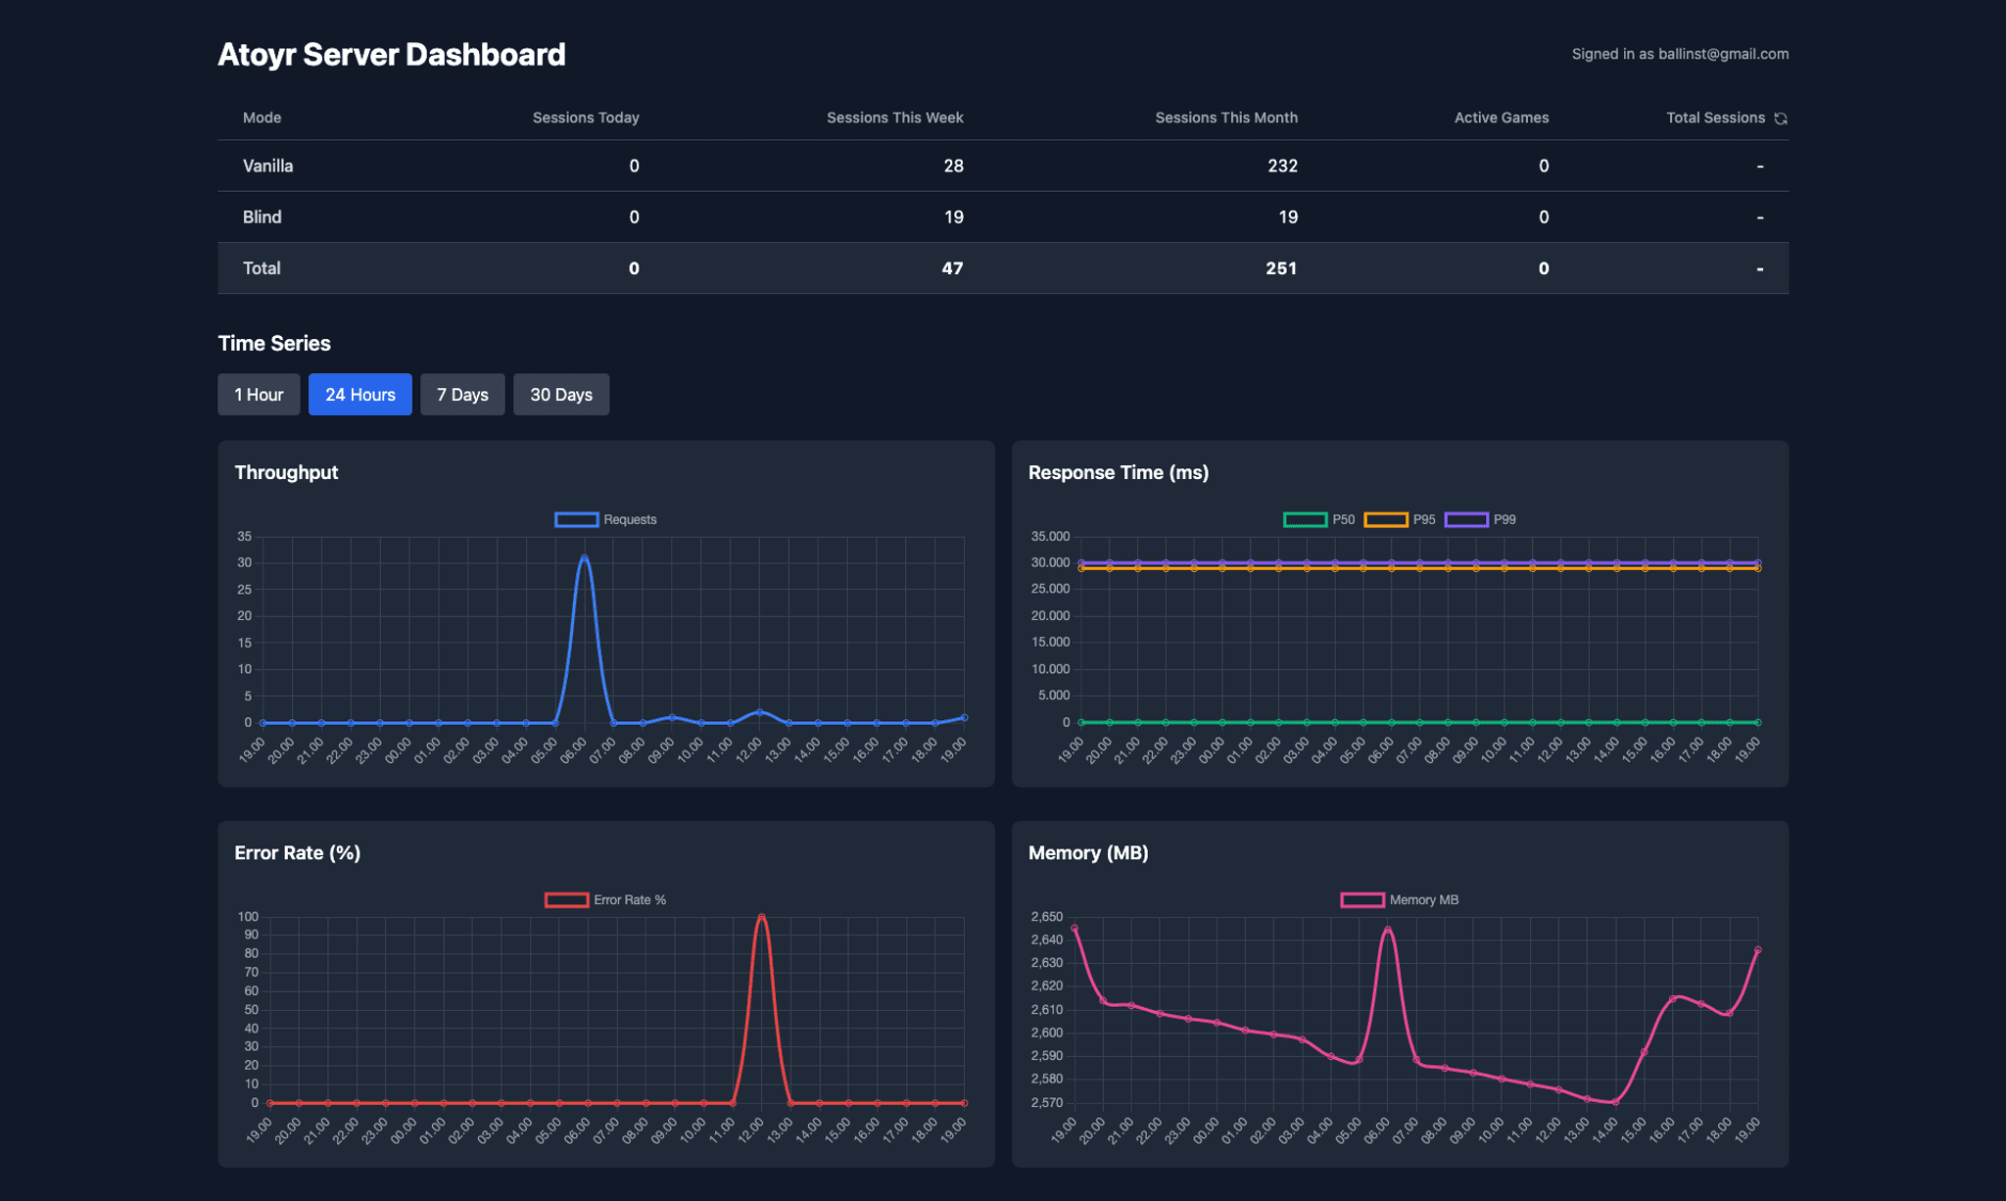Viewport: 2006px width, 1201px height.
Task: Click the Time Series section heading
Action: click(274, 343)
